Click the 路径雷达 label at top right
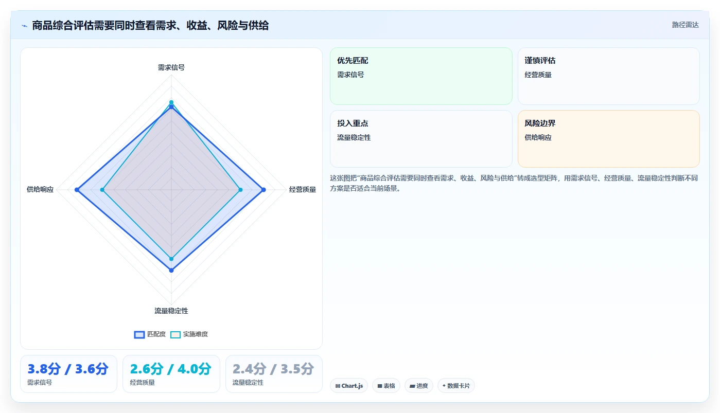The image size is (720, 413). 685,25
